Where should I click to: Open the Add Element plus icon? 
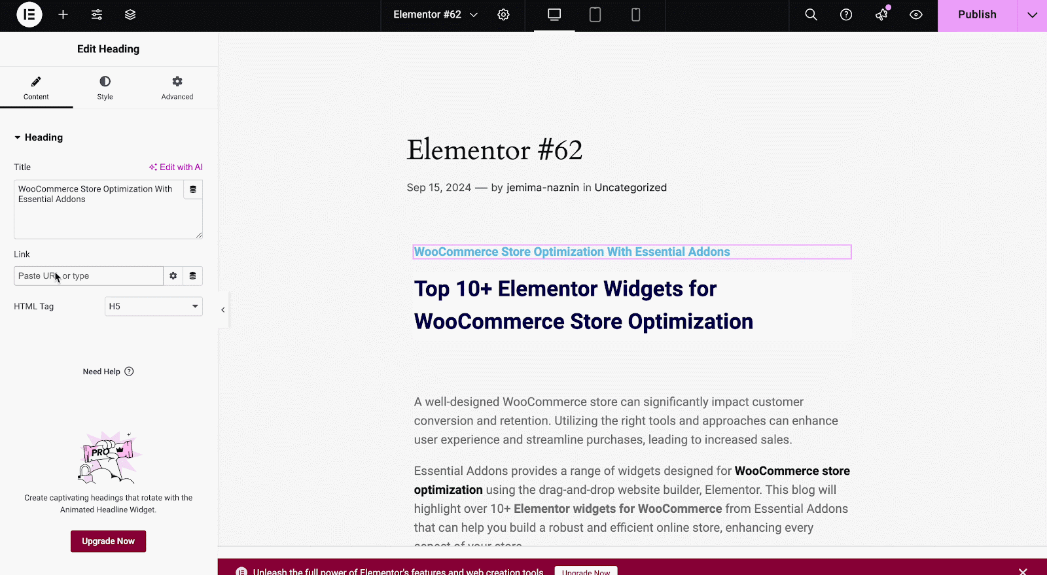63,14
